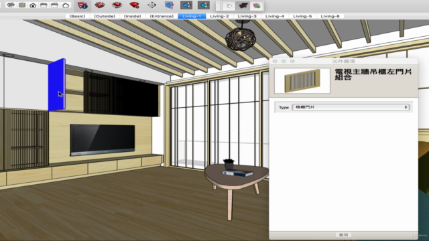Image resolution: width=429 pixels, height=241 pixels.
Task: Select the crosshair target tool icon
Action: pyautogui.click(x=151, y=5)
